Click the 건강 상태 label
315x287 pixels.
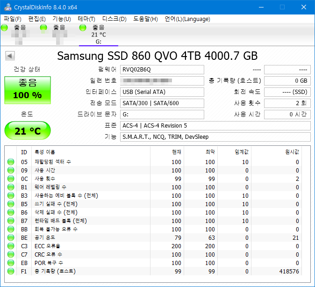coord(27,70)
